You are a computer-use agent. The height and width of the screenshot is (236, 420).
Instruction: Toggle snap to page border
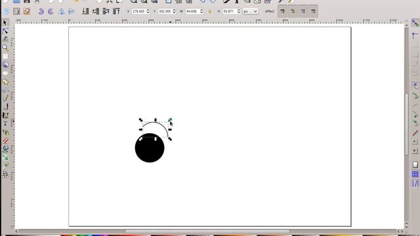point(415,165)
